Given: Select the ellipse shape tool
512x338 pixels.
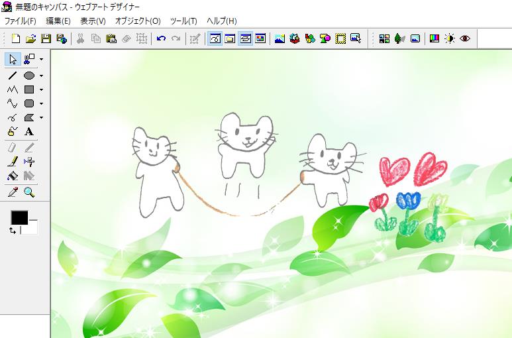Looking at the screenshot, I should (x=29, y=76).
